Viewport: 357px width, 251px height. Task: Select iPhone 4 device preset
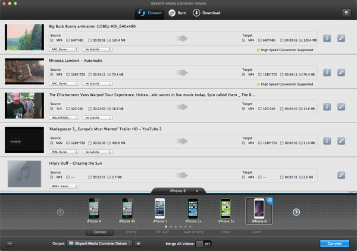93,211
